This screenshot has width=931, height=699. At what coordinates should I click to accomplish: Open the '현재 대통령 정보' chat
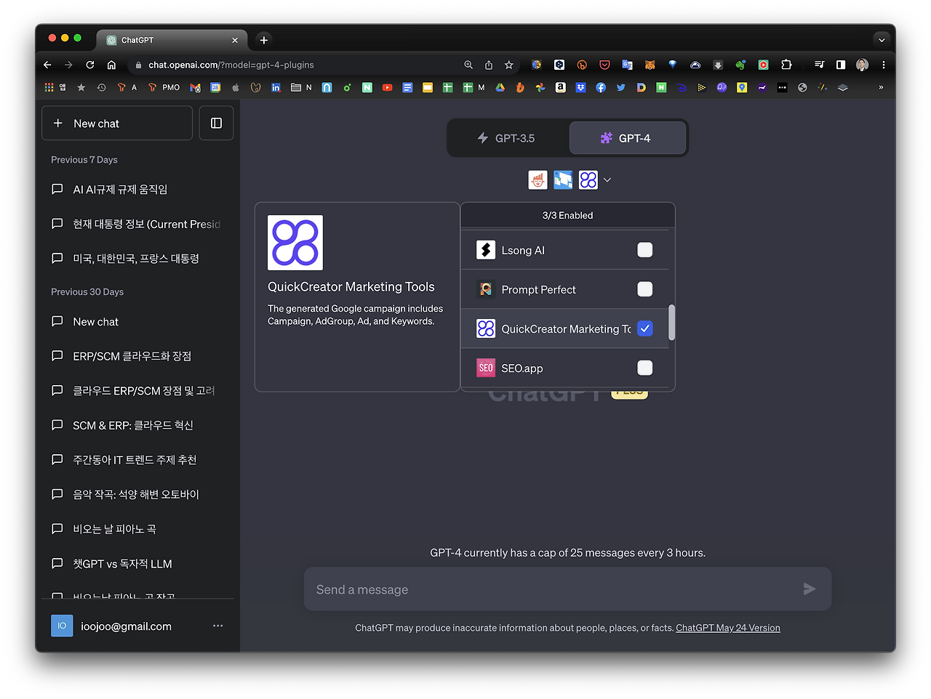point(138,224)
